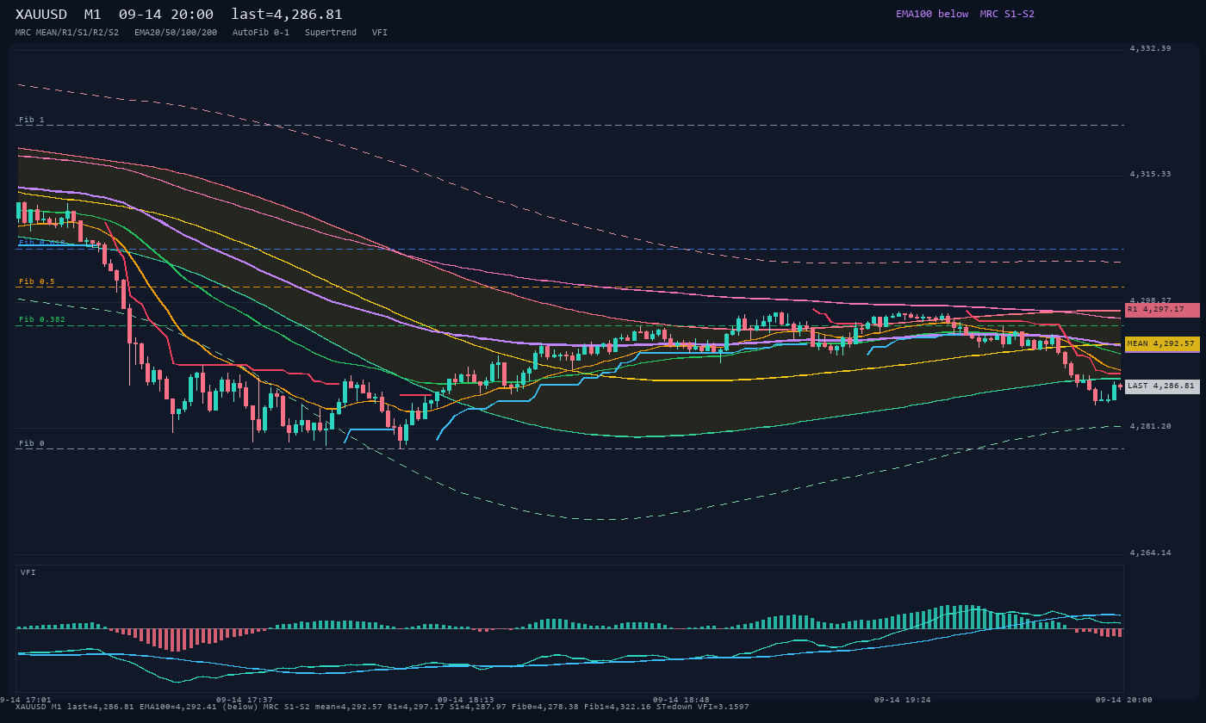Click the 09-14 19:24 time axis label
The image size is (1206, 723).
pos(903,700)
